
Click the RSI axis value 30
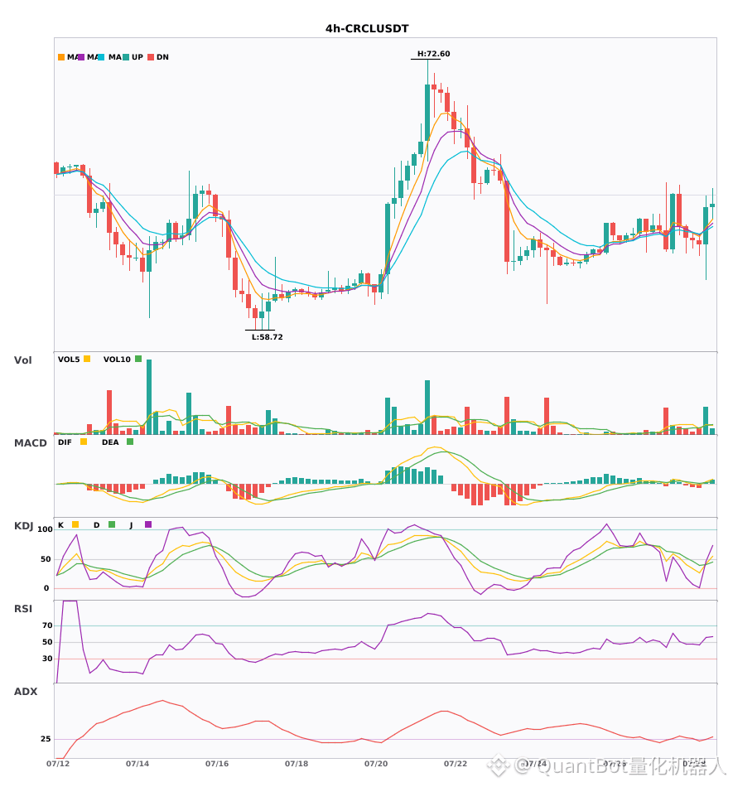[x=47, y=659]
